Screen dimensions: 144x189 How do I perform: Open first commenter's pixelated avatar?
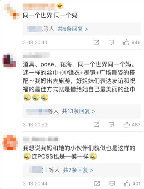coord(11,11)
